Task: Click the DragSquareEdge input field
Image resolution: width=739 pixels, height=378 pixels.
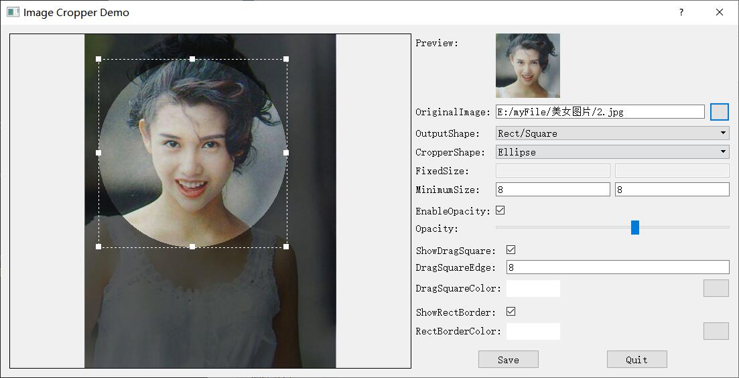Action: click(x=617, y=267)
